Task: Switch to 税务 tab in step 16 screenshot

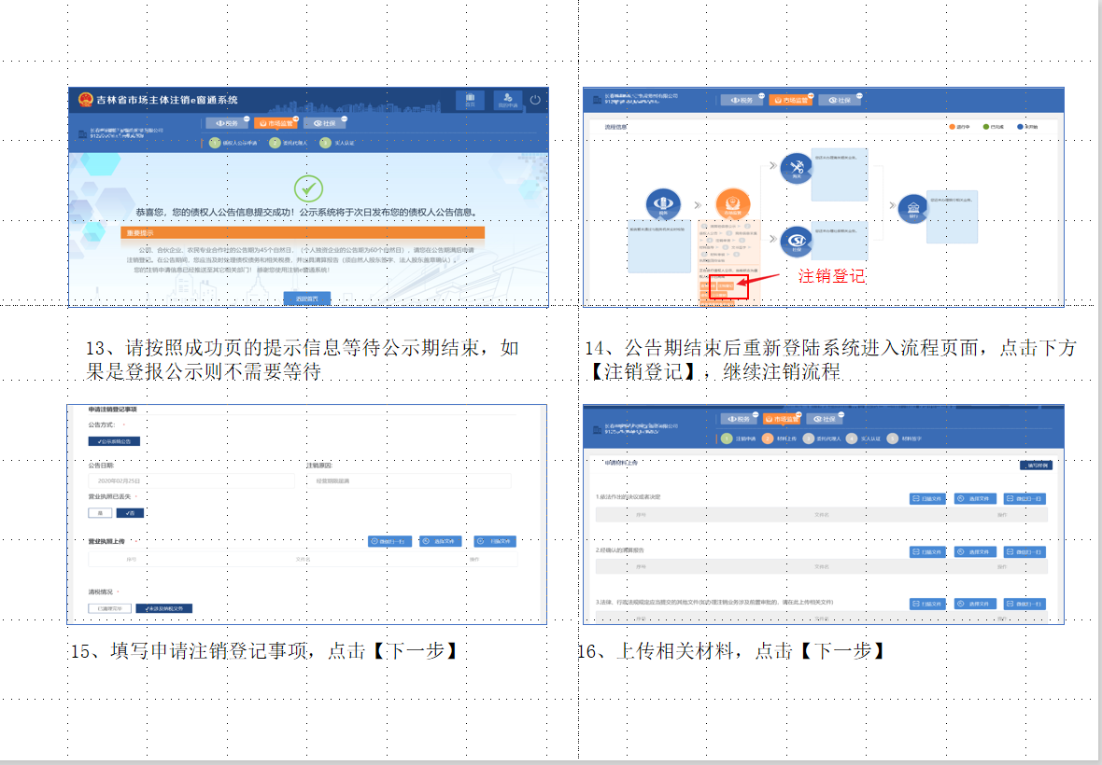Action: pos(739,419)
